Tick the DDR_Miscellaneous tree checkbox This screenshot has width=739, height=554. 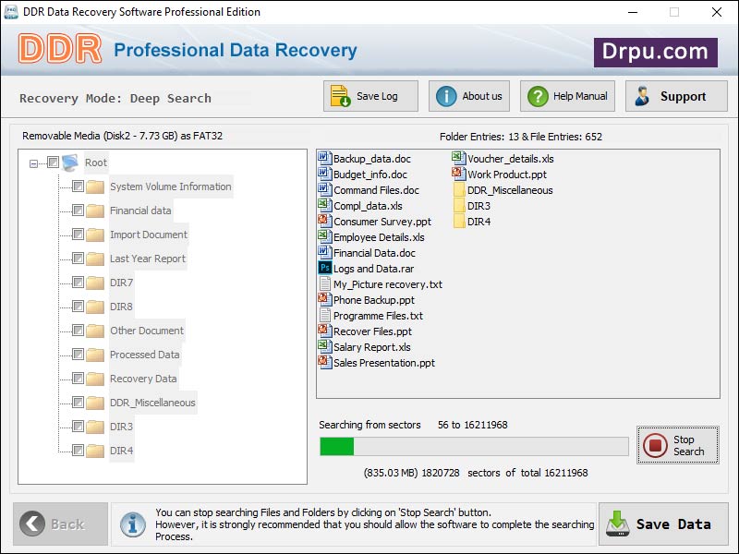(x=78, y=403)
